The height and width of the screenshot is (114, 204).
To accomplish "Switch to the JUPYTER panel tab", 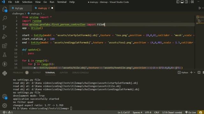I will click(64, 73).
